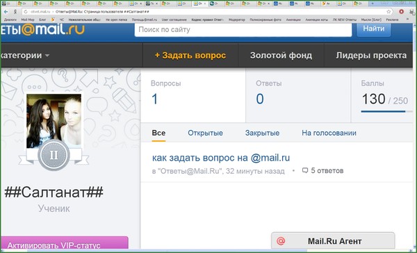Image resolution: width=417 pixels, height=253 pixels.
Task: Open the Блог bookmark
Action: [42, 19]
